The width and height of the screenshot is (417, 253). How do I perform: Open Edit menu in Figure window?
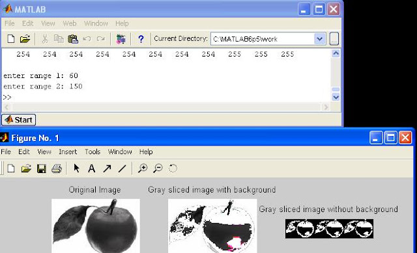(24, 152)
